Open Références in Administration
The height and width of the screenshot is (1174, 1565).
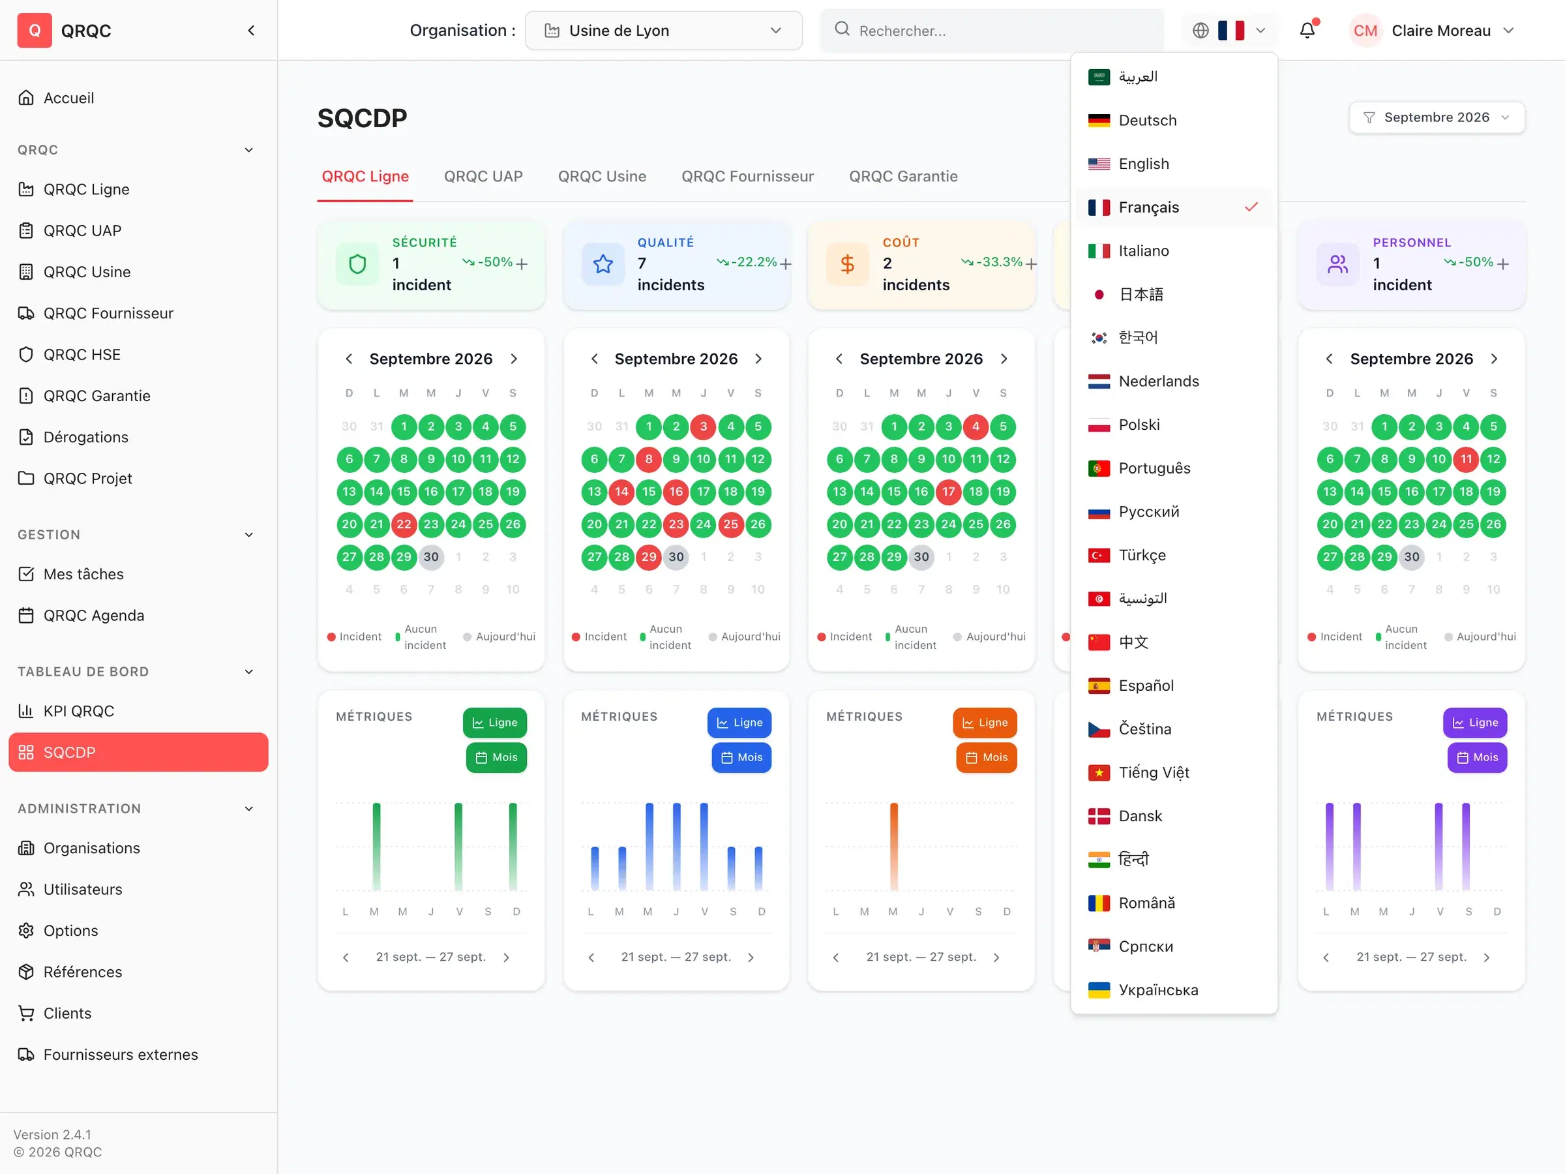139,972
